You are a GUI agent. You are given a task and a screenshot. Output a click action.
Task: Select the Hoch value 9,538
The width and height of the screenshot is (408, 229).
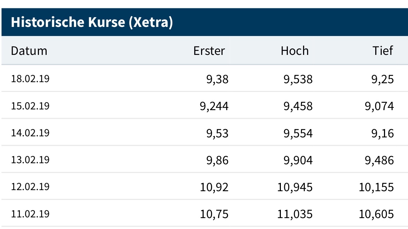(298, 79)
